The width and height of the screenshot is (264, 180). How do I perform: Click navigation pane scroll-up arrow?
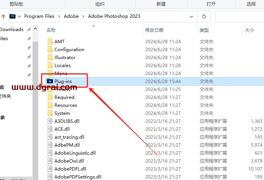35,29
